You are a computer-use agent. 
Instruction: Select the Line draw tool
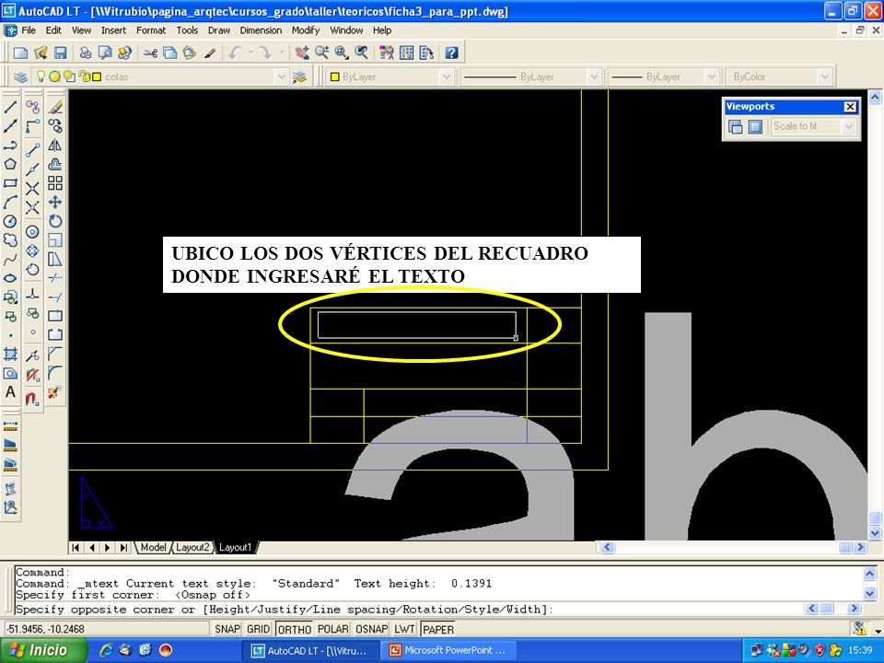[x=10, y=107]
